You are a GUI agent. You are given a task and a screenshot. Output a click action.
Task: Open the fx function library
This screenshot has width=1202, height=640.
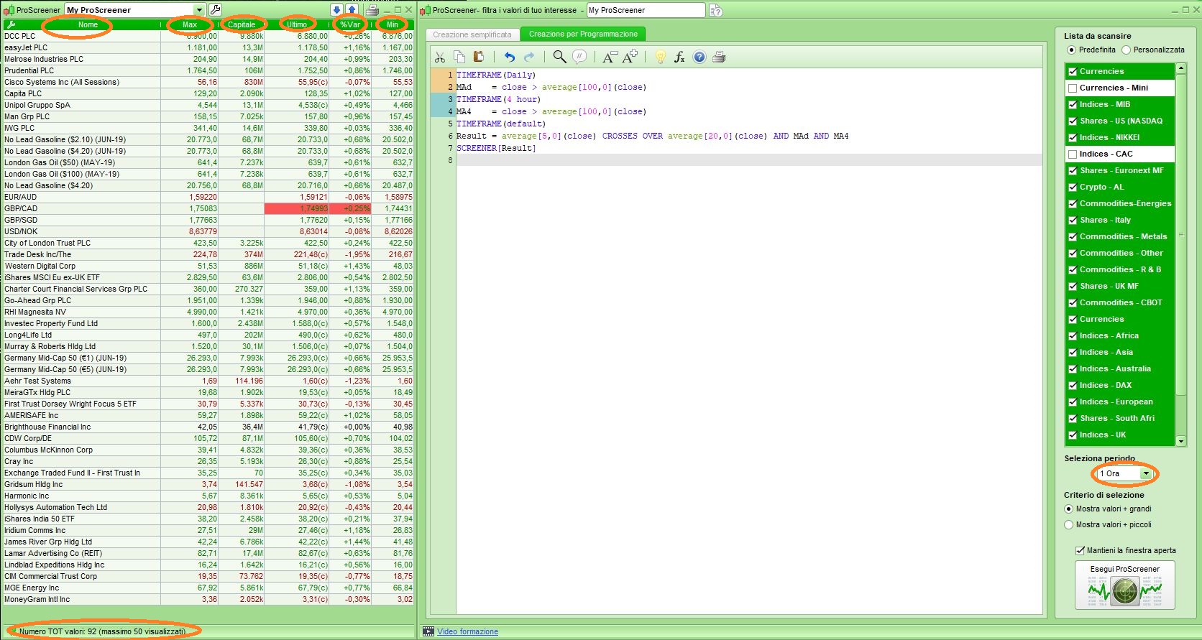(679, 57)
